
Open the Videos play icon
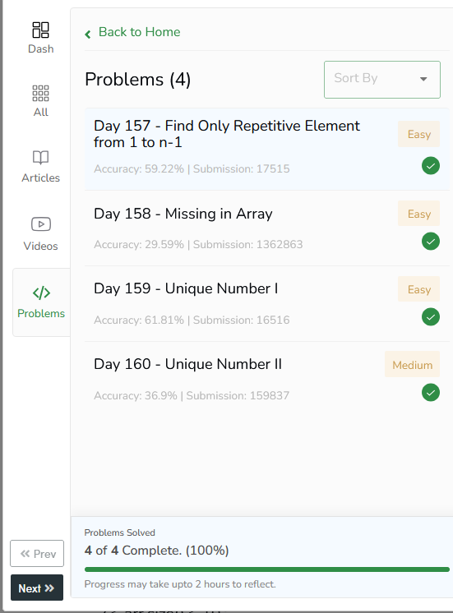pyautogui.click(x=40, y=224)
